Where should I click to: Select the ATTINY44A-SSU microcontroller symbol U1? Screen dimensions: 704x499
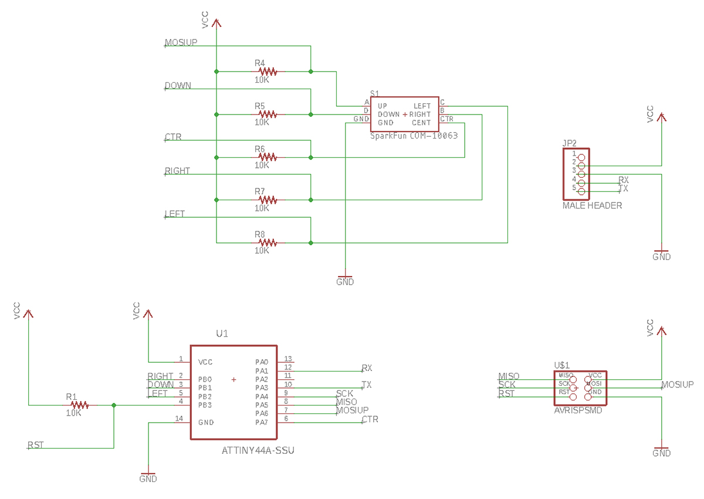[233, 392]
